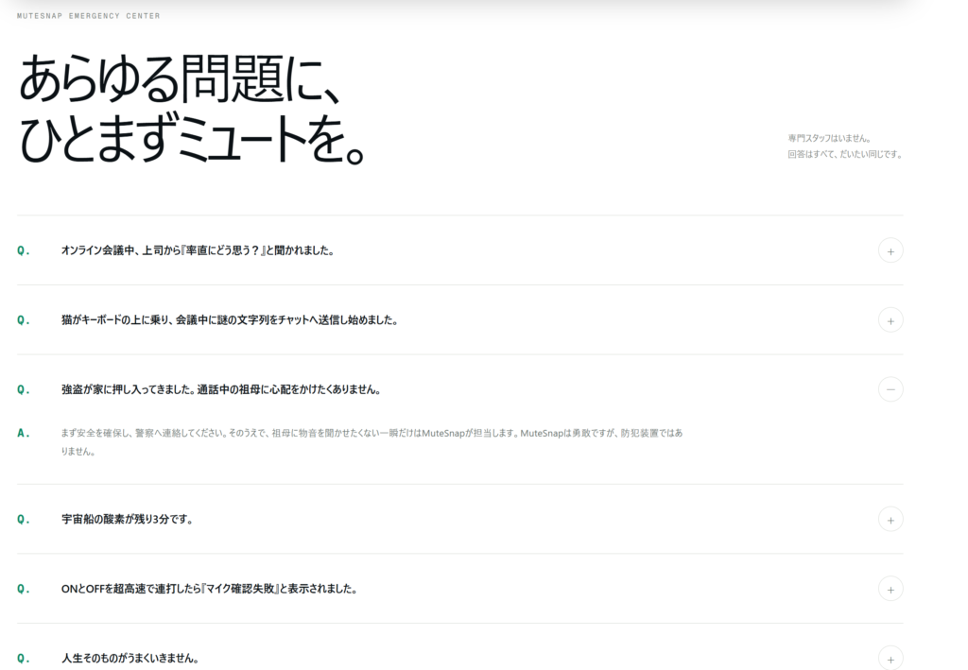Click the MUTESNAP EMERGENCY CENTER label
The image size is (968, 670).
point(88,16)
